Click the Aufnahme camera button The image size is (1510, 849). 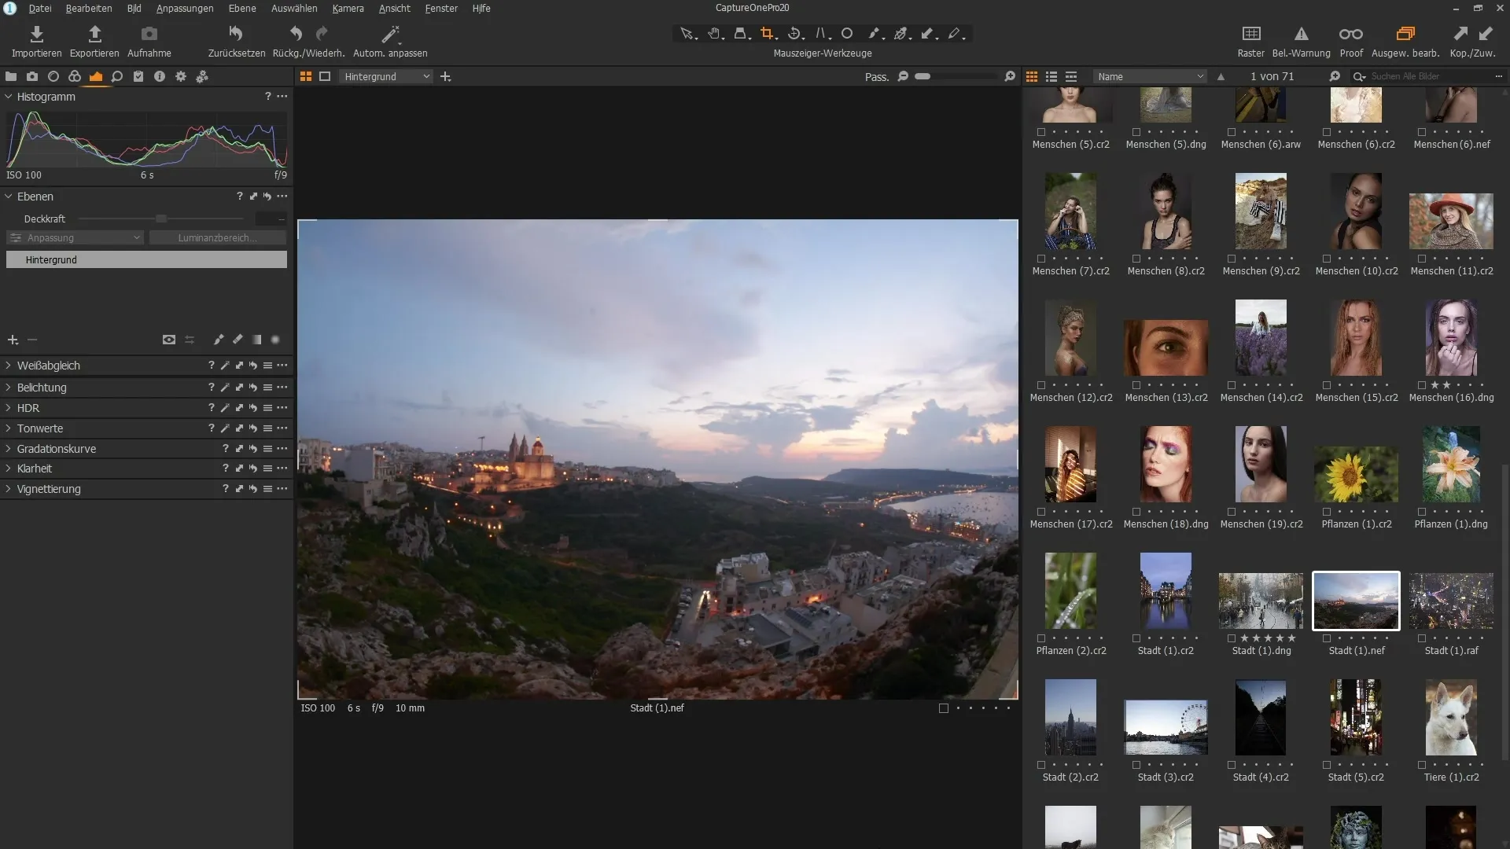coord(149,34)
